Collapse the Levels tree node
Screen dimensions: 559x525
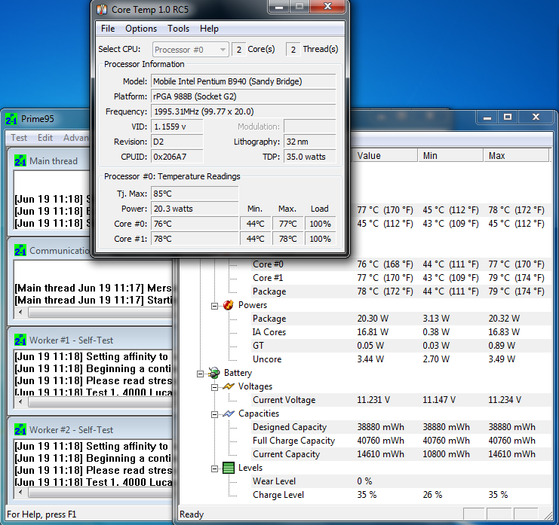pos(214,469)
